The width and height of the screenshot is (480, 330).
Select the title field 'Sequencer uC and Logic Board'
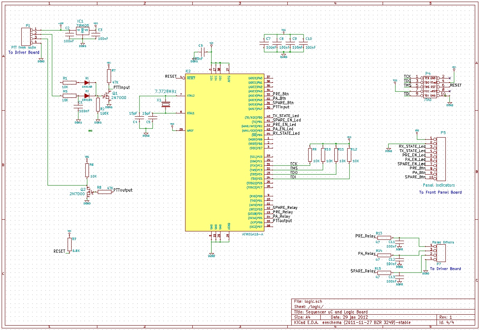(x=331, y=312)
